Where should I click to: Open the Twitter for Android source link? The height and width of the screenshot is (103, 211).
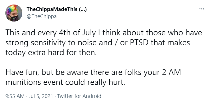[79, 96]
